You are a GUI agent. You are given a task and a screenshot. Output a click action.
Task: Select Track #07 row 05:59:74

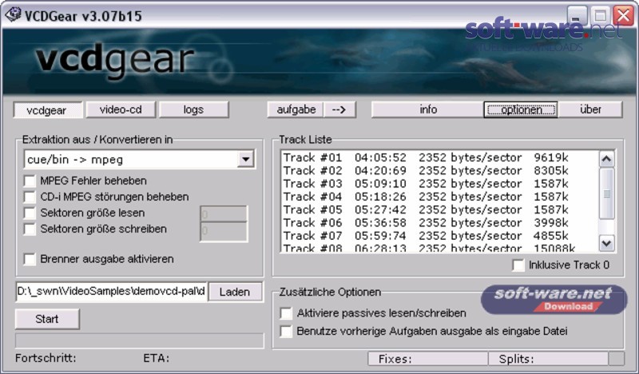click(x=439, y=236)
